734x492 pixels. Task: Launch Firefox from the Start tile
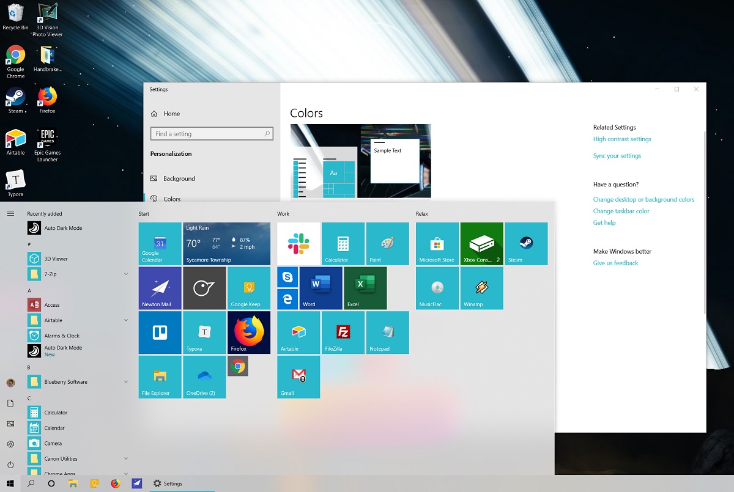click(249, 332)
